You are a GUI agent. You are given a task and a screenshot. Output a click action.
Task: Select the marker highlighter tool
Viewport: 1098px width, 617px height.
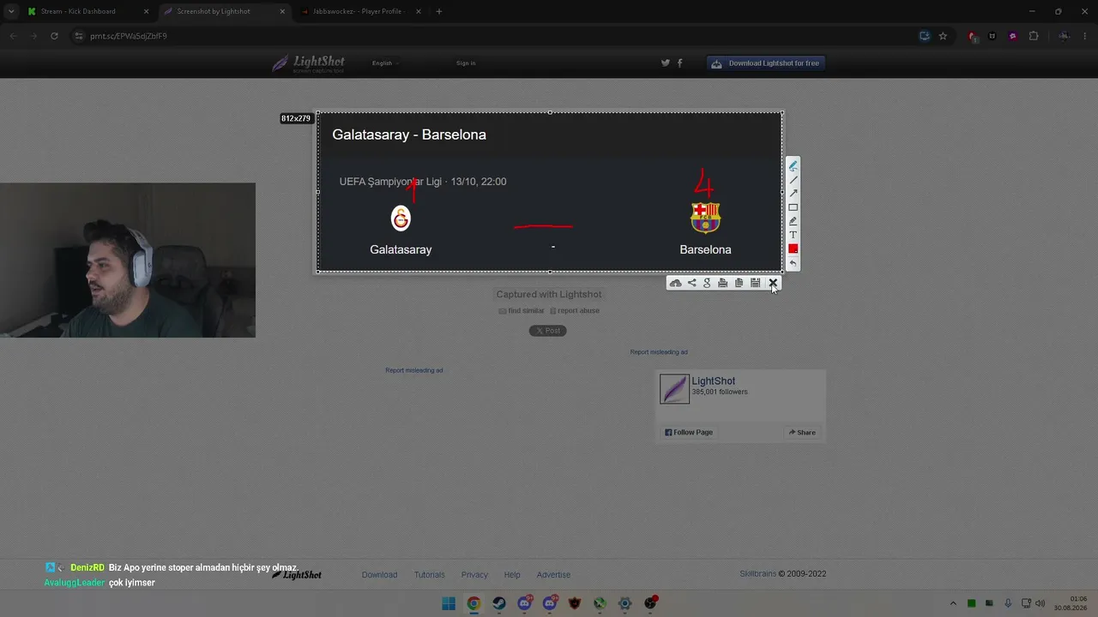click(x=793, y=221)
